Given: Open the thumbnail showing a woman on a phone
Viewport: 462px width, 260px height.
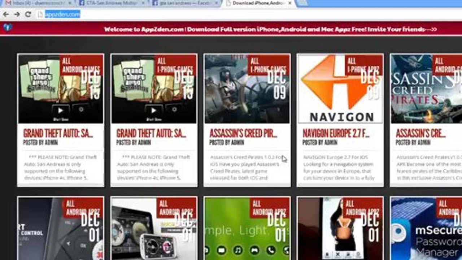Looking at the screenshot, I should (340, 229).
